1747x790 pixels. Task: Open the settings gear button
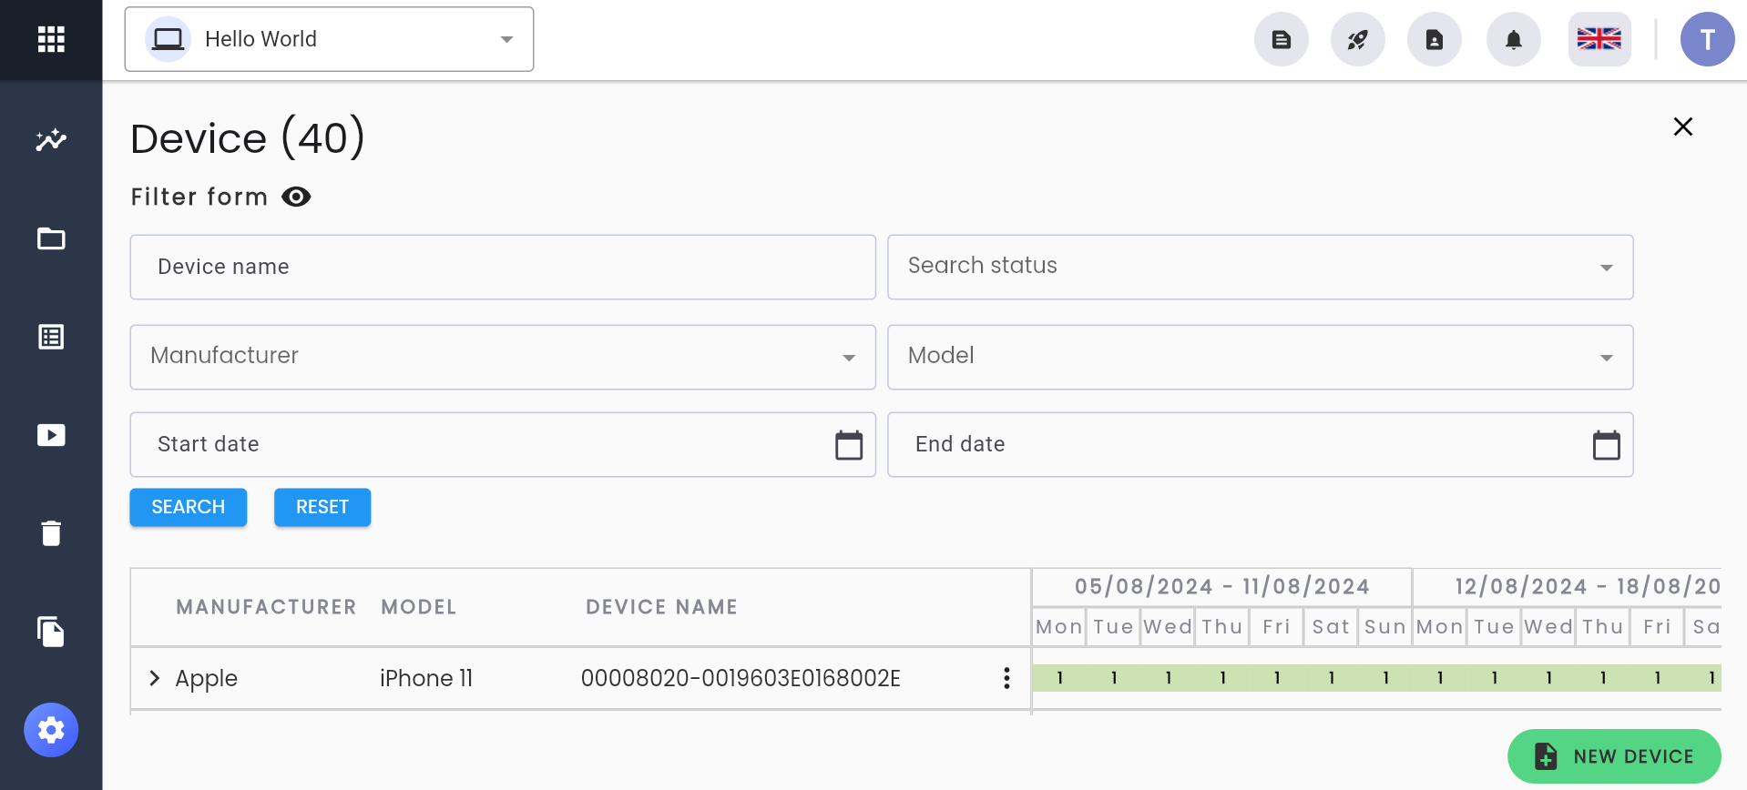tap(51, 730)
